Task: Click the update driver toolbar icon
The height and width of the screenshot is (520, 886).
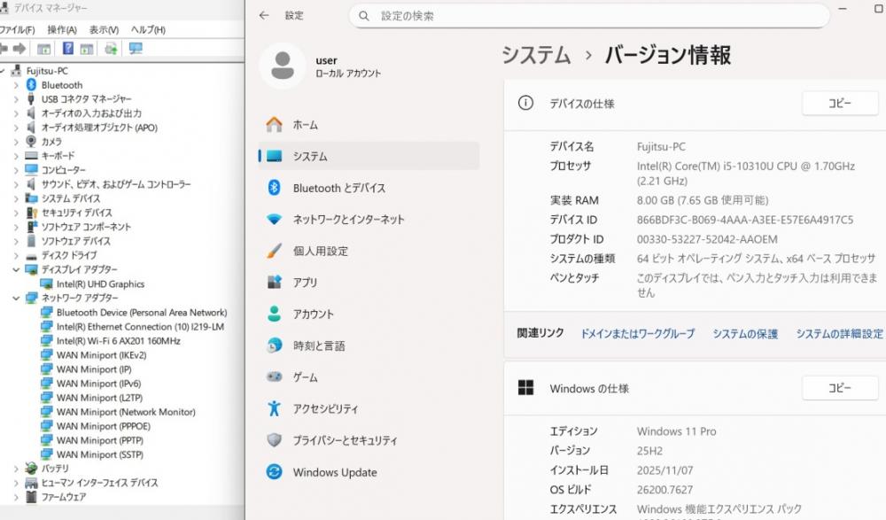Action: (x=111, y=49)
